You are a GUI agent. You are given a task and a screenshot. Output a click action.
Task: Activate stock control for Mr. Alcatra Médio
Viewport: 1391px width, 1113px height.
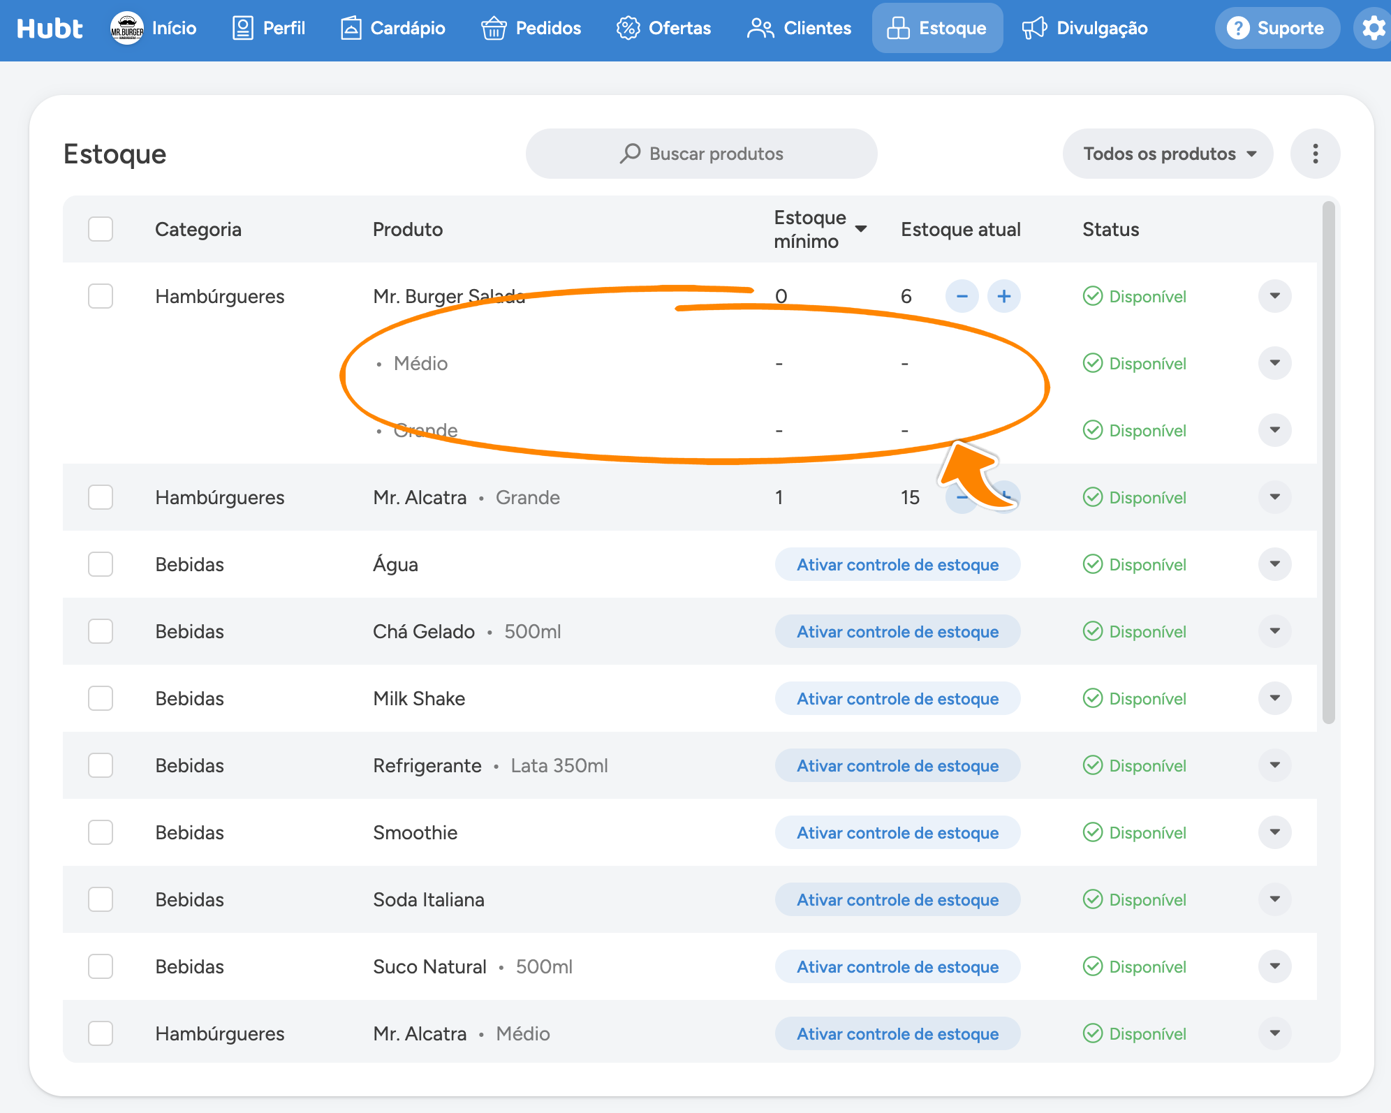click(897, 1033)
